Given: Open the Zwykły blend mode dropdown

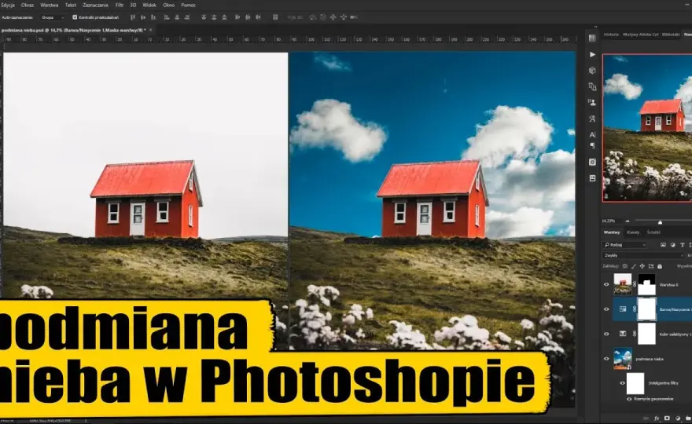Looking at the screenshot, I should point(643,255).
